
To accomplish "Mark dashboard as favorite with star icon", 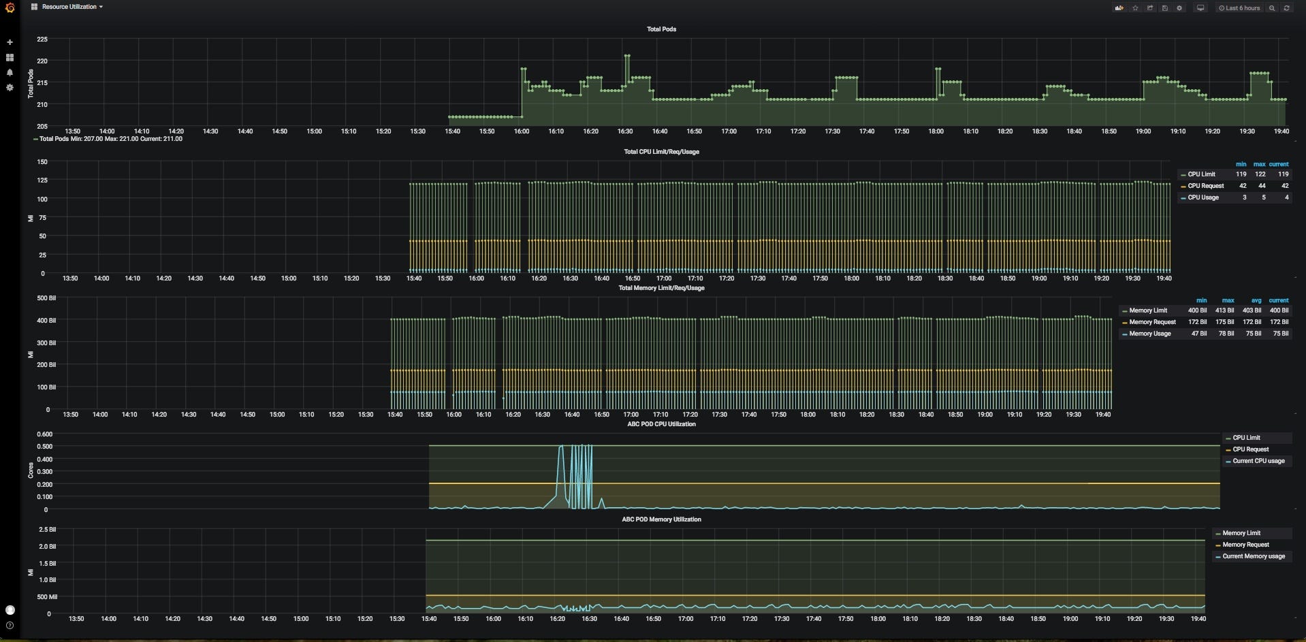I will coord(1135,8).
